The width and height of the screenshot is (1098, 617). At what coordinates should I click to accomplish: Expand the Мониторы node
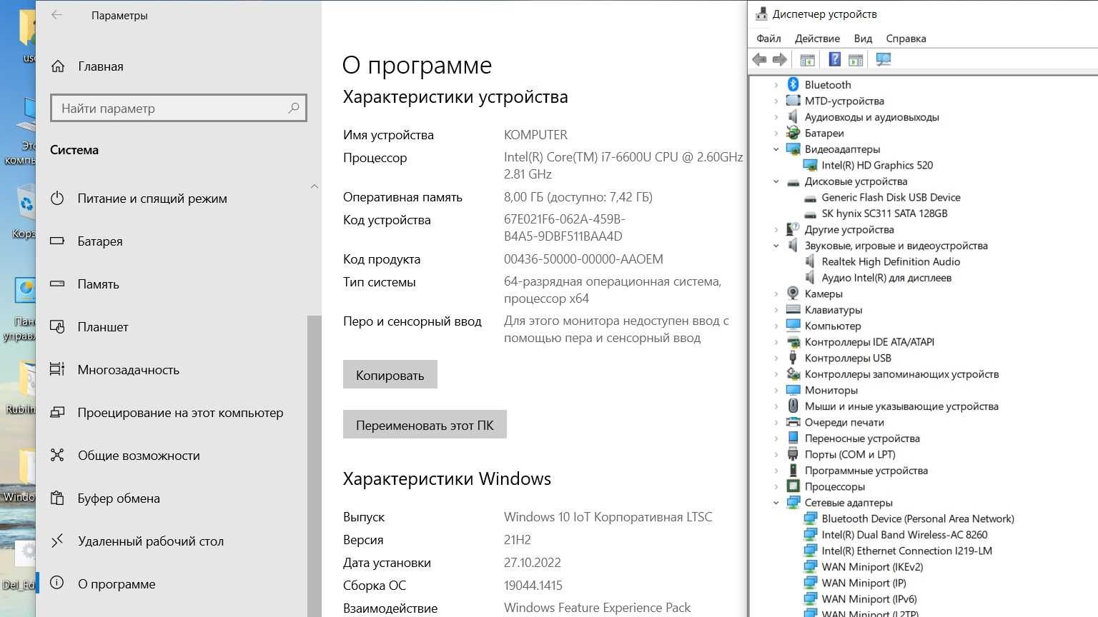point(776,390)
